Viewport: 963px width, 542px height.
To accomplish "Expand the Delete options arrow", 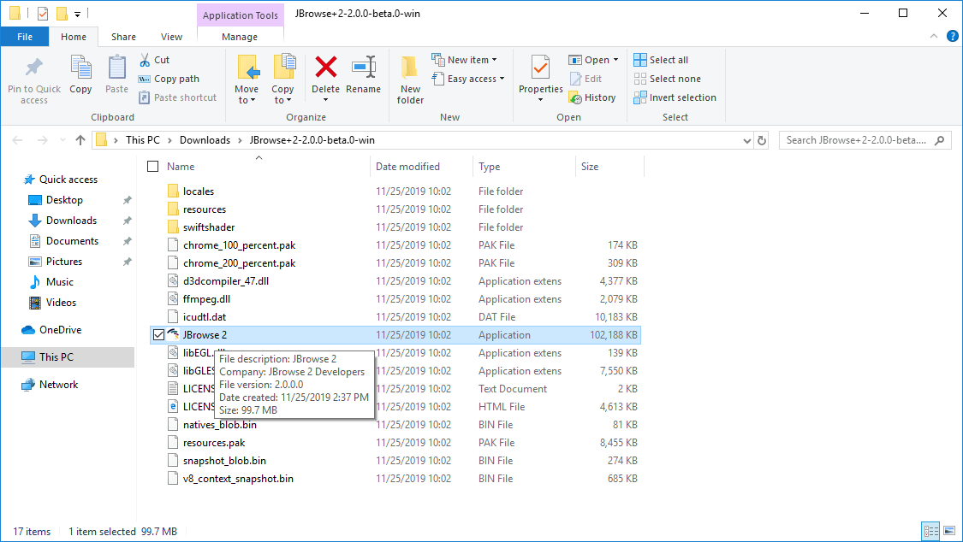I will coord(325,100).
